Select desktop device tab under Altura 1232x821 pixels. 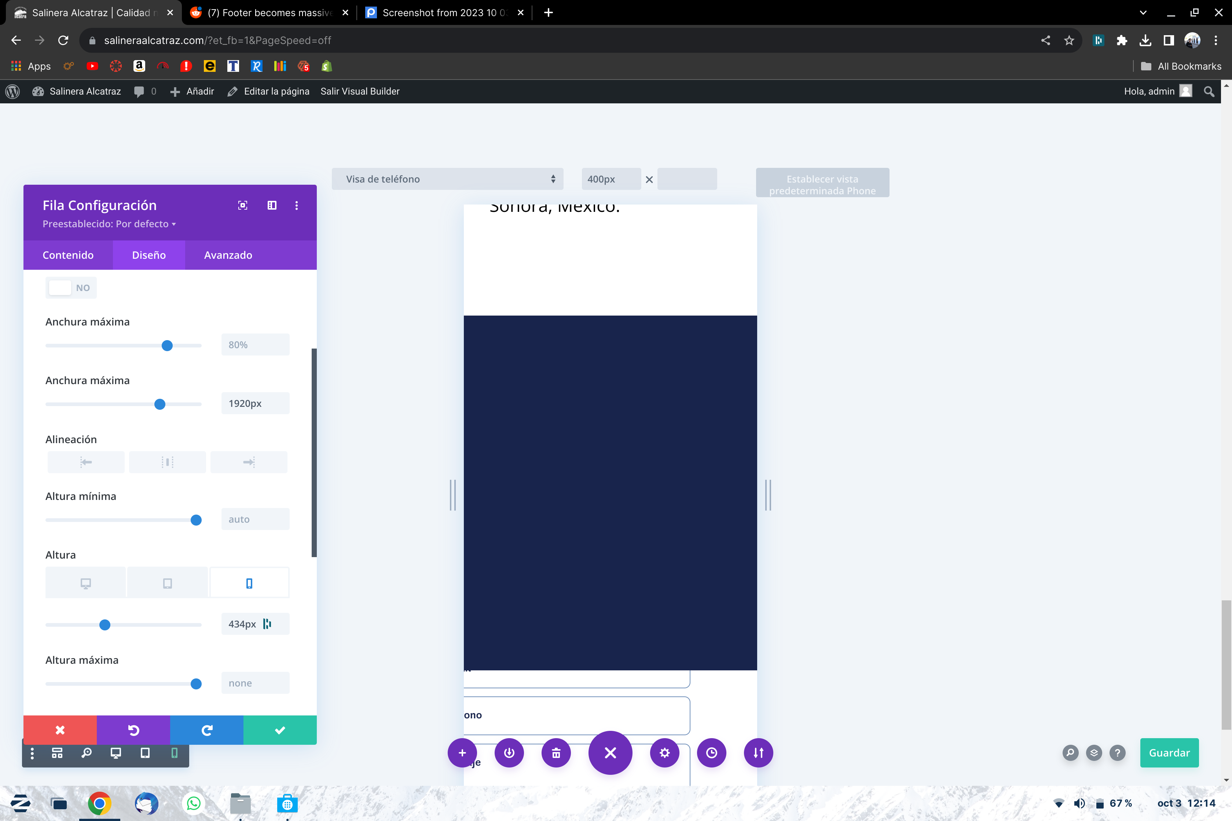pyautogui.click(x=85, y=583)
